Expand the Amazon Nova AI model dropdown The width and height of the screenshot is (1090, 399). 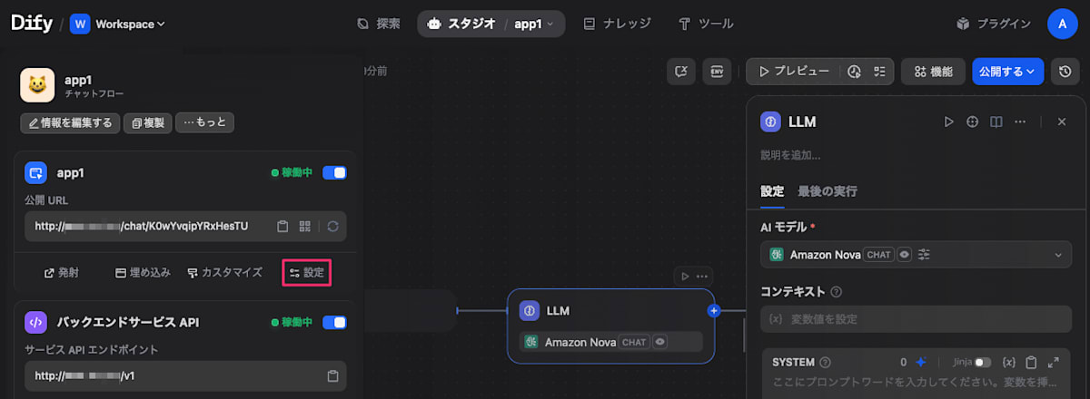pos(916,255)
